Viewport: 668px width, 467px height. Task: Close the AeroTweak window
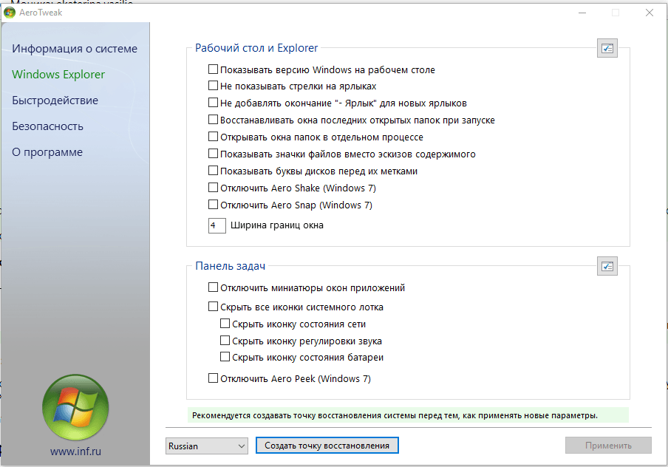(x=649, y=13)
